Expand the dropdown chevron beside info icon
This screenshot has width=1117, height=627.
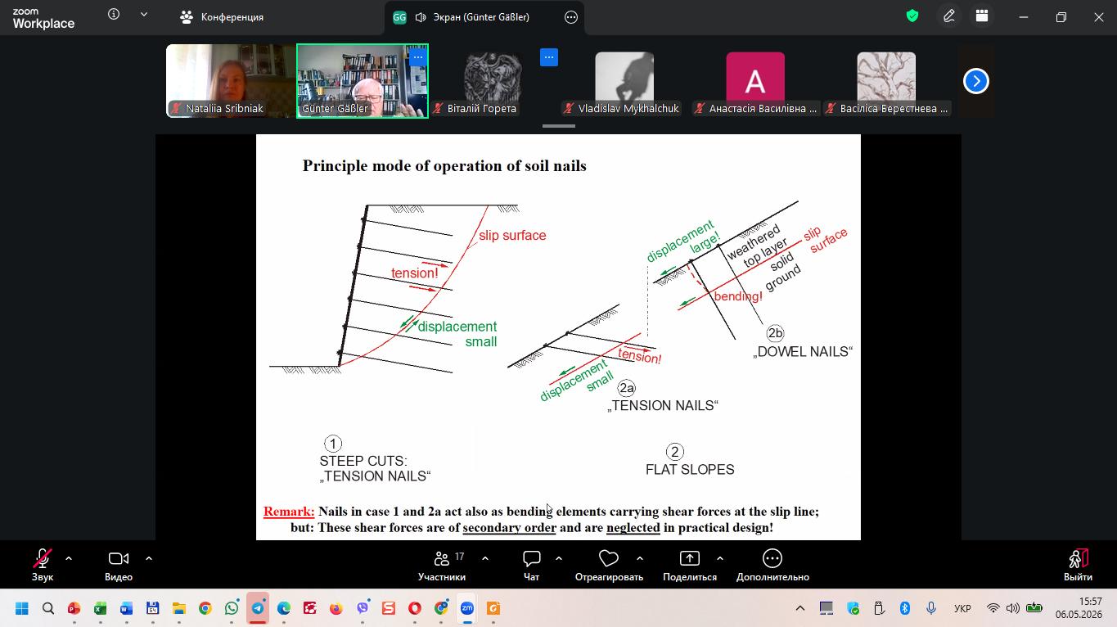pos(145,15)
